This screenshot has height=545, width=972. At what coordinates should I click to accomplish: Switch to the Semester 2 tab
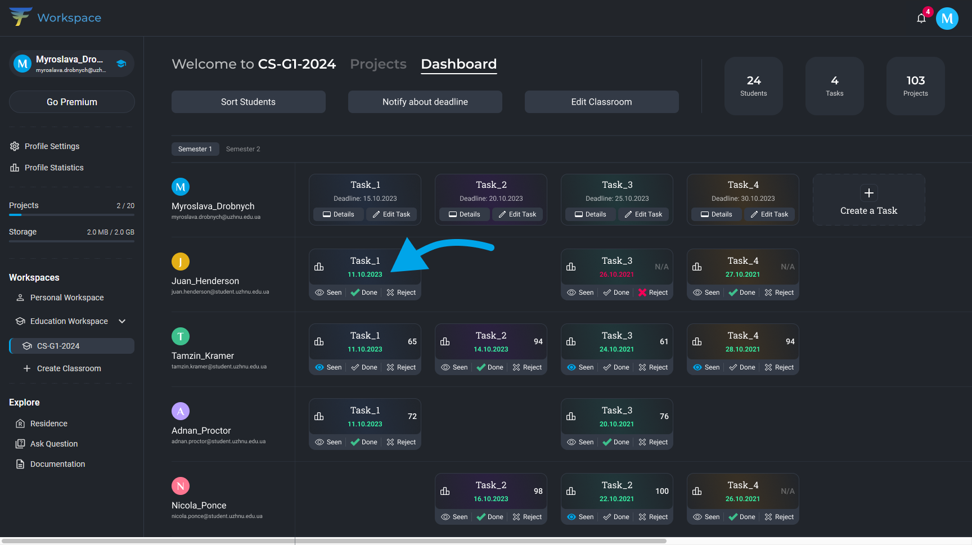[x=243, y=149]
